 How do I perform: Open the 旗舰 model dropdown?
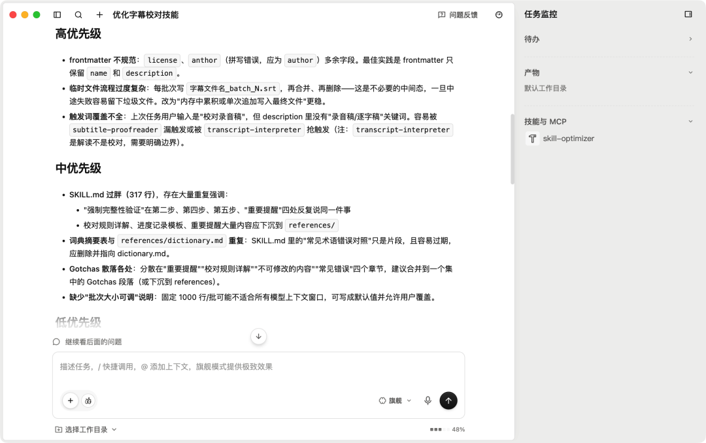coord(395,401)
